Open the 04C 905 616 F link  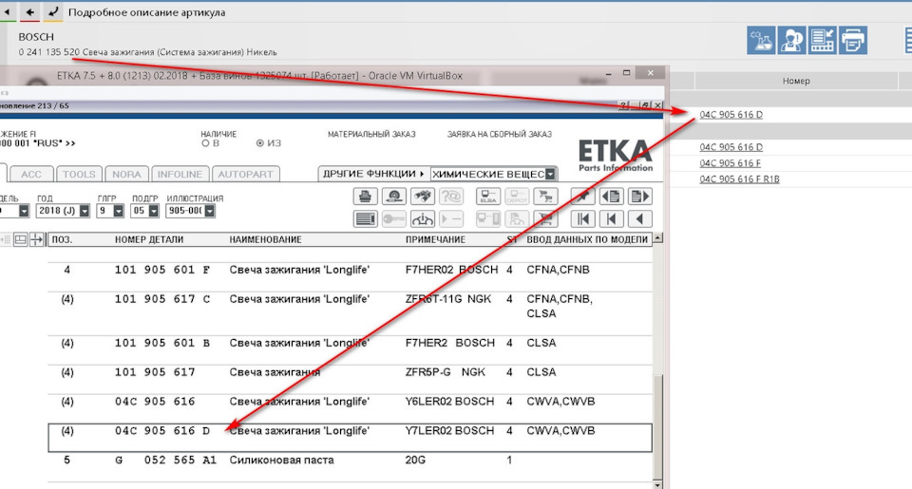(730, 163)
